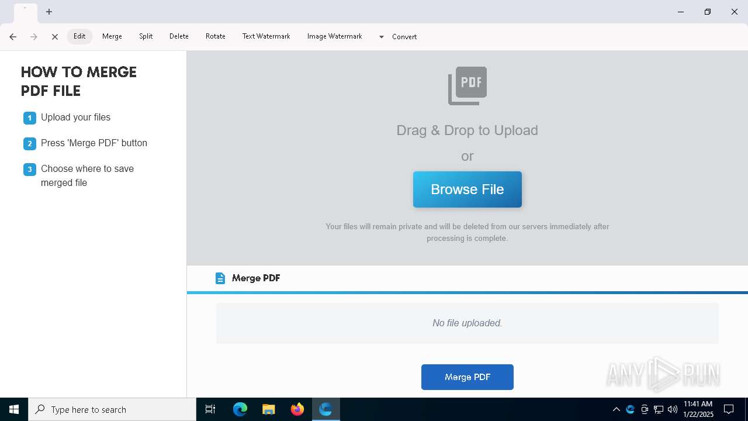Click the privacy notice about file deletion
Viewport: 748px width, 421px height.
point(467,232)
